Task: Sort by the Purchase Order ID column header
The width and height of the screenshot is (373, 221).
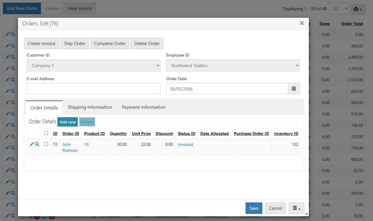Action: pos(251,133)
